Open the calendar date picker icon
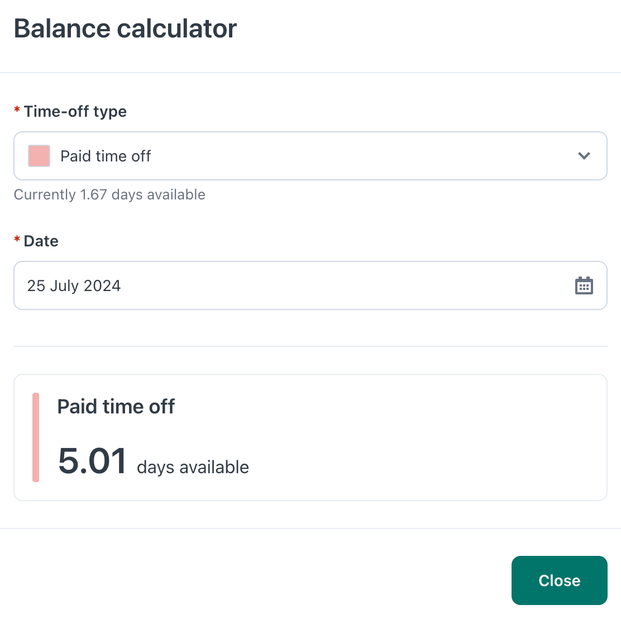The image size is (621, 619). 584,285
